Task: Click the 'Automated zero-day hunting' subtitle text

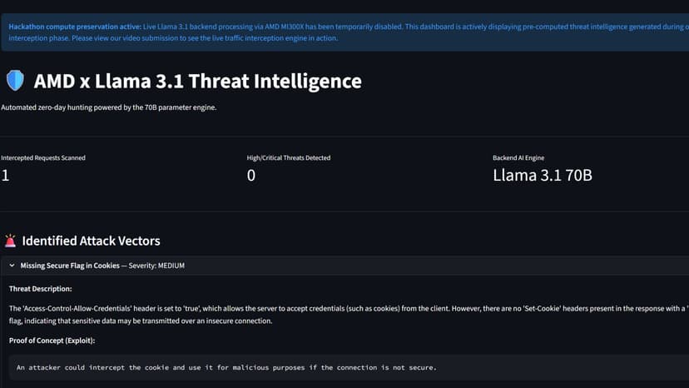Action: 108,107
